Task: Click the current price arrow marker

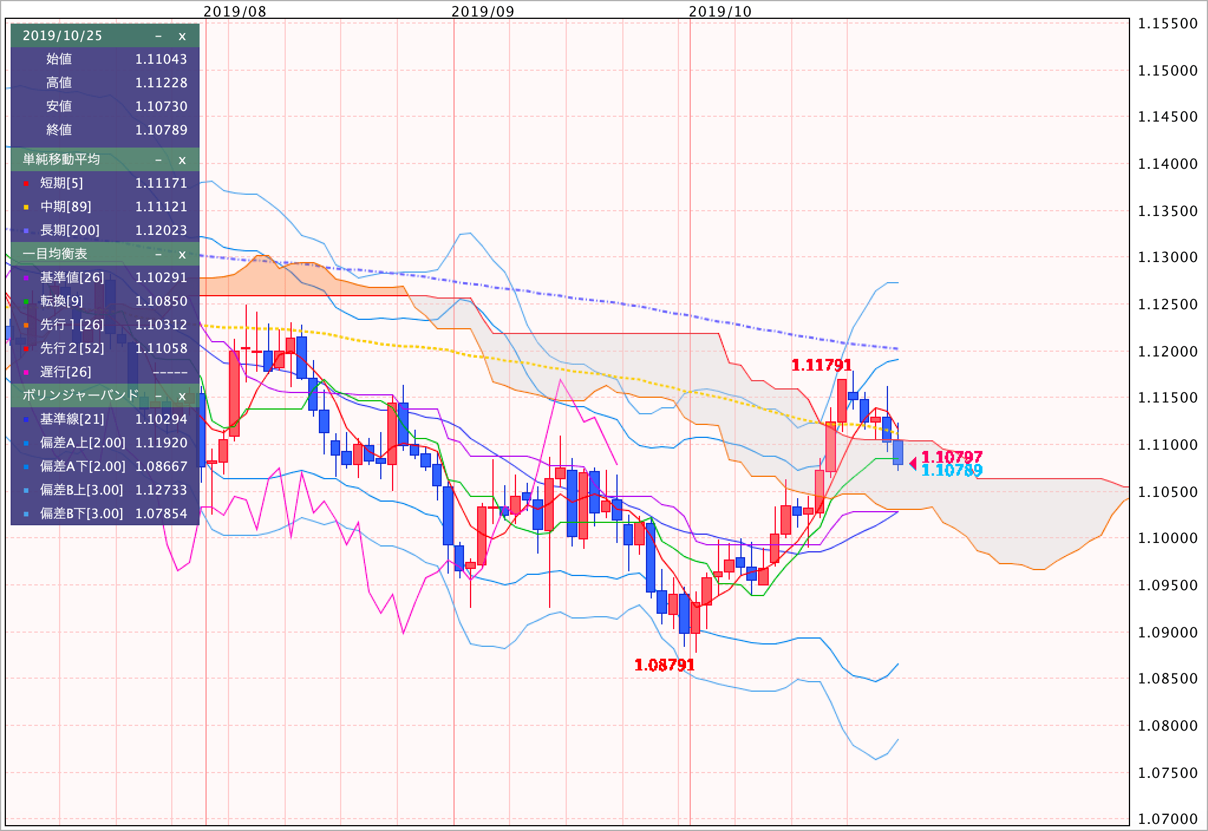Action: (913, 464)
